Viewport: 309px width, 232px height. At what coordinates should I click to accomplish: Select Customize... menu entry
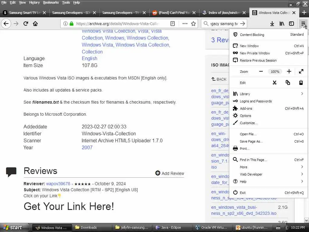[x=268, y=123]
